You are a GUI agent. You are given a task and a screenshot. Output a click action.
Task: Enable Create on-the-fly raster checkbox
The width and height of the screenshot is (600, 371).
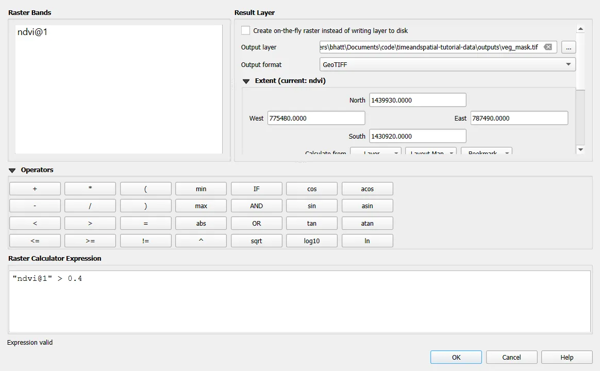pyautogui.click(x=246, y=30)
